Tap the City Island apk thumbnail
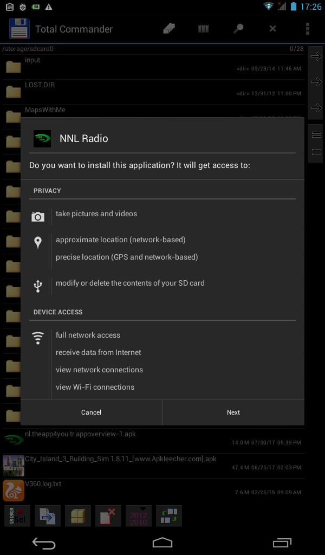 (x=13, y=466)
